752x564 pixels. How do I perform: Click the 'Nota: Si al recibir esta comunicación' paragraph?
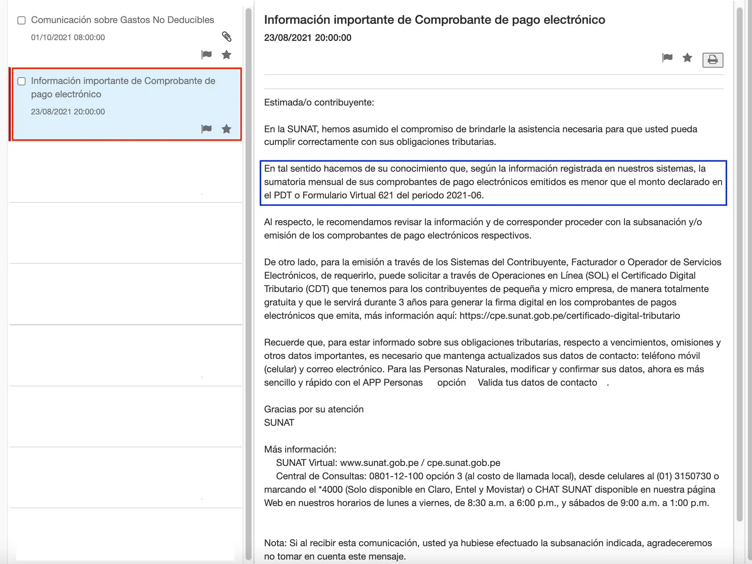click(x=488, y=550)
